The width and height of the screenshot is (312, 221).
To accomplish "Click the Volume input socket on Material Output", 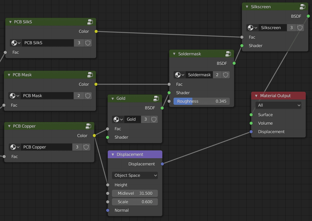I will [x=251, y=123].
